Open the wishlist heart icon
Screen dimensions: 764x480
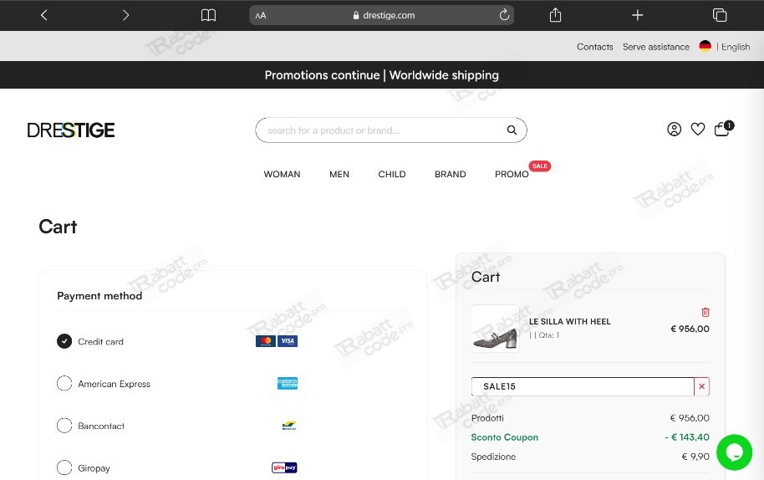pos(698,129)
